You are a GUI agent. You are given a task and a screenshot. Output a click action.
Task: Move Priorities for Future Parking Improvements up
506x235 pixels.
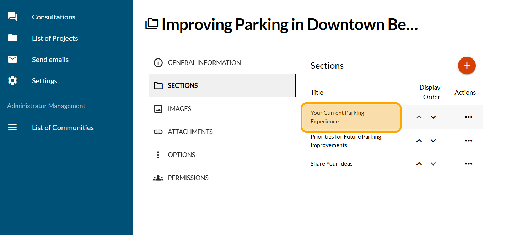click(x=419, y=141)
